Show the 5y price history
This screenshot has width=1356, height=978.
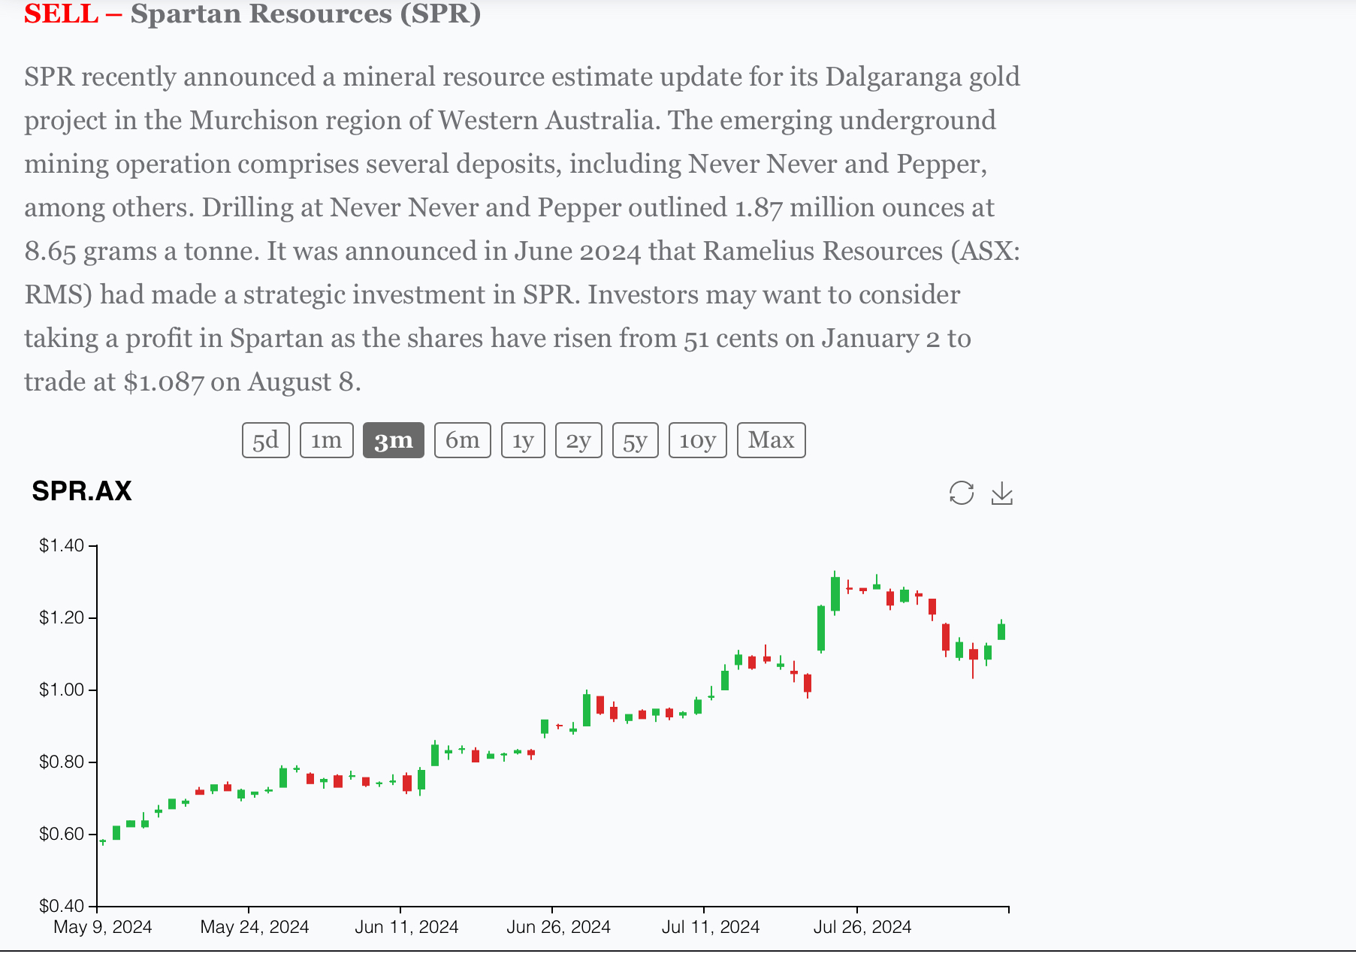(x=636, y=440)
